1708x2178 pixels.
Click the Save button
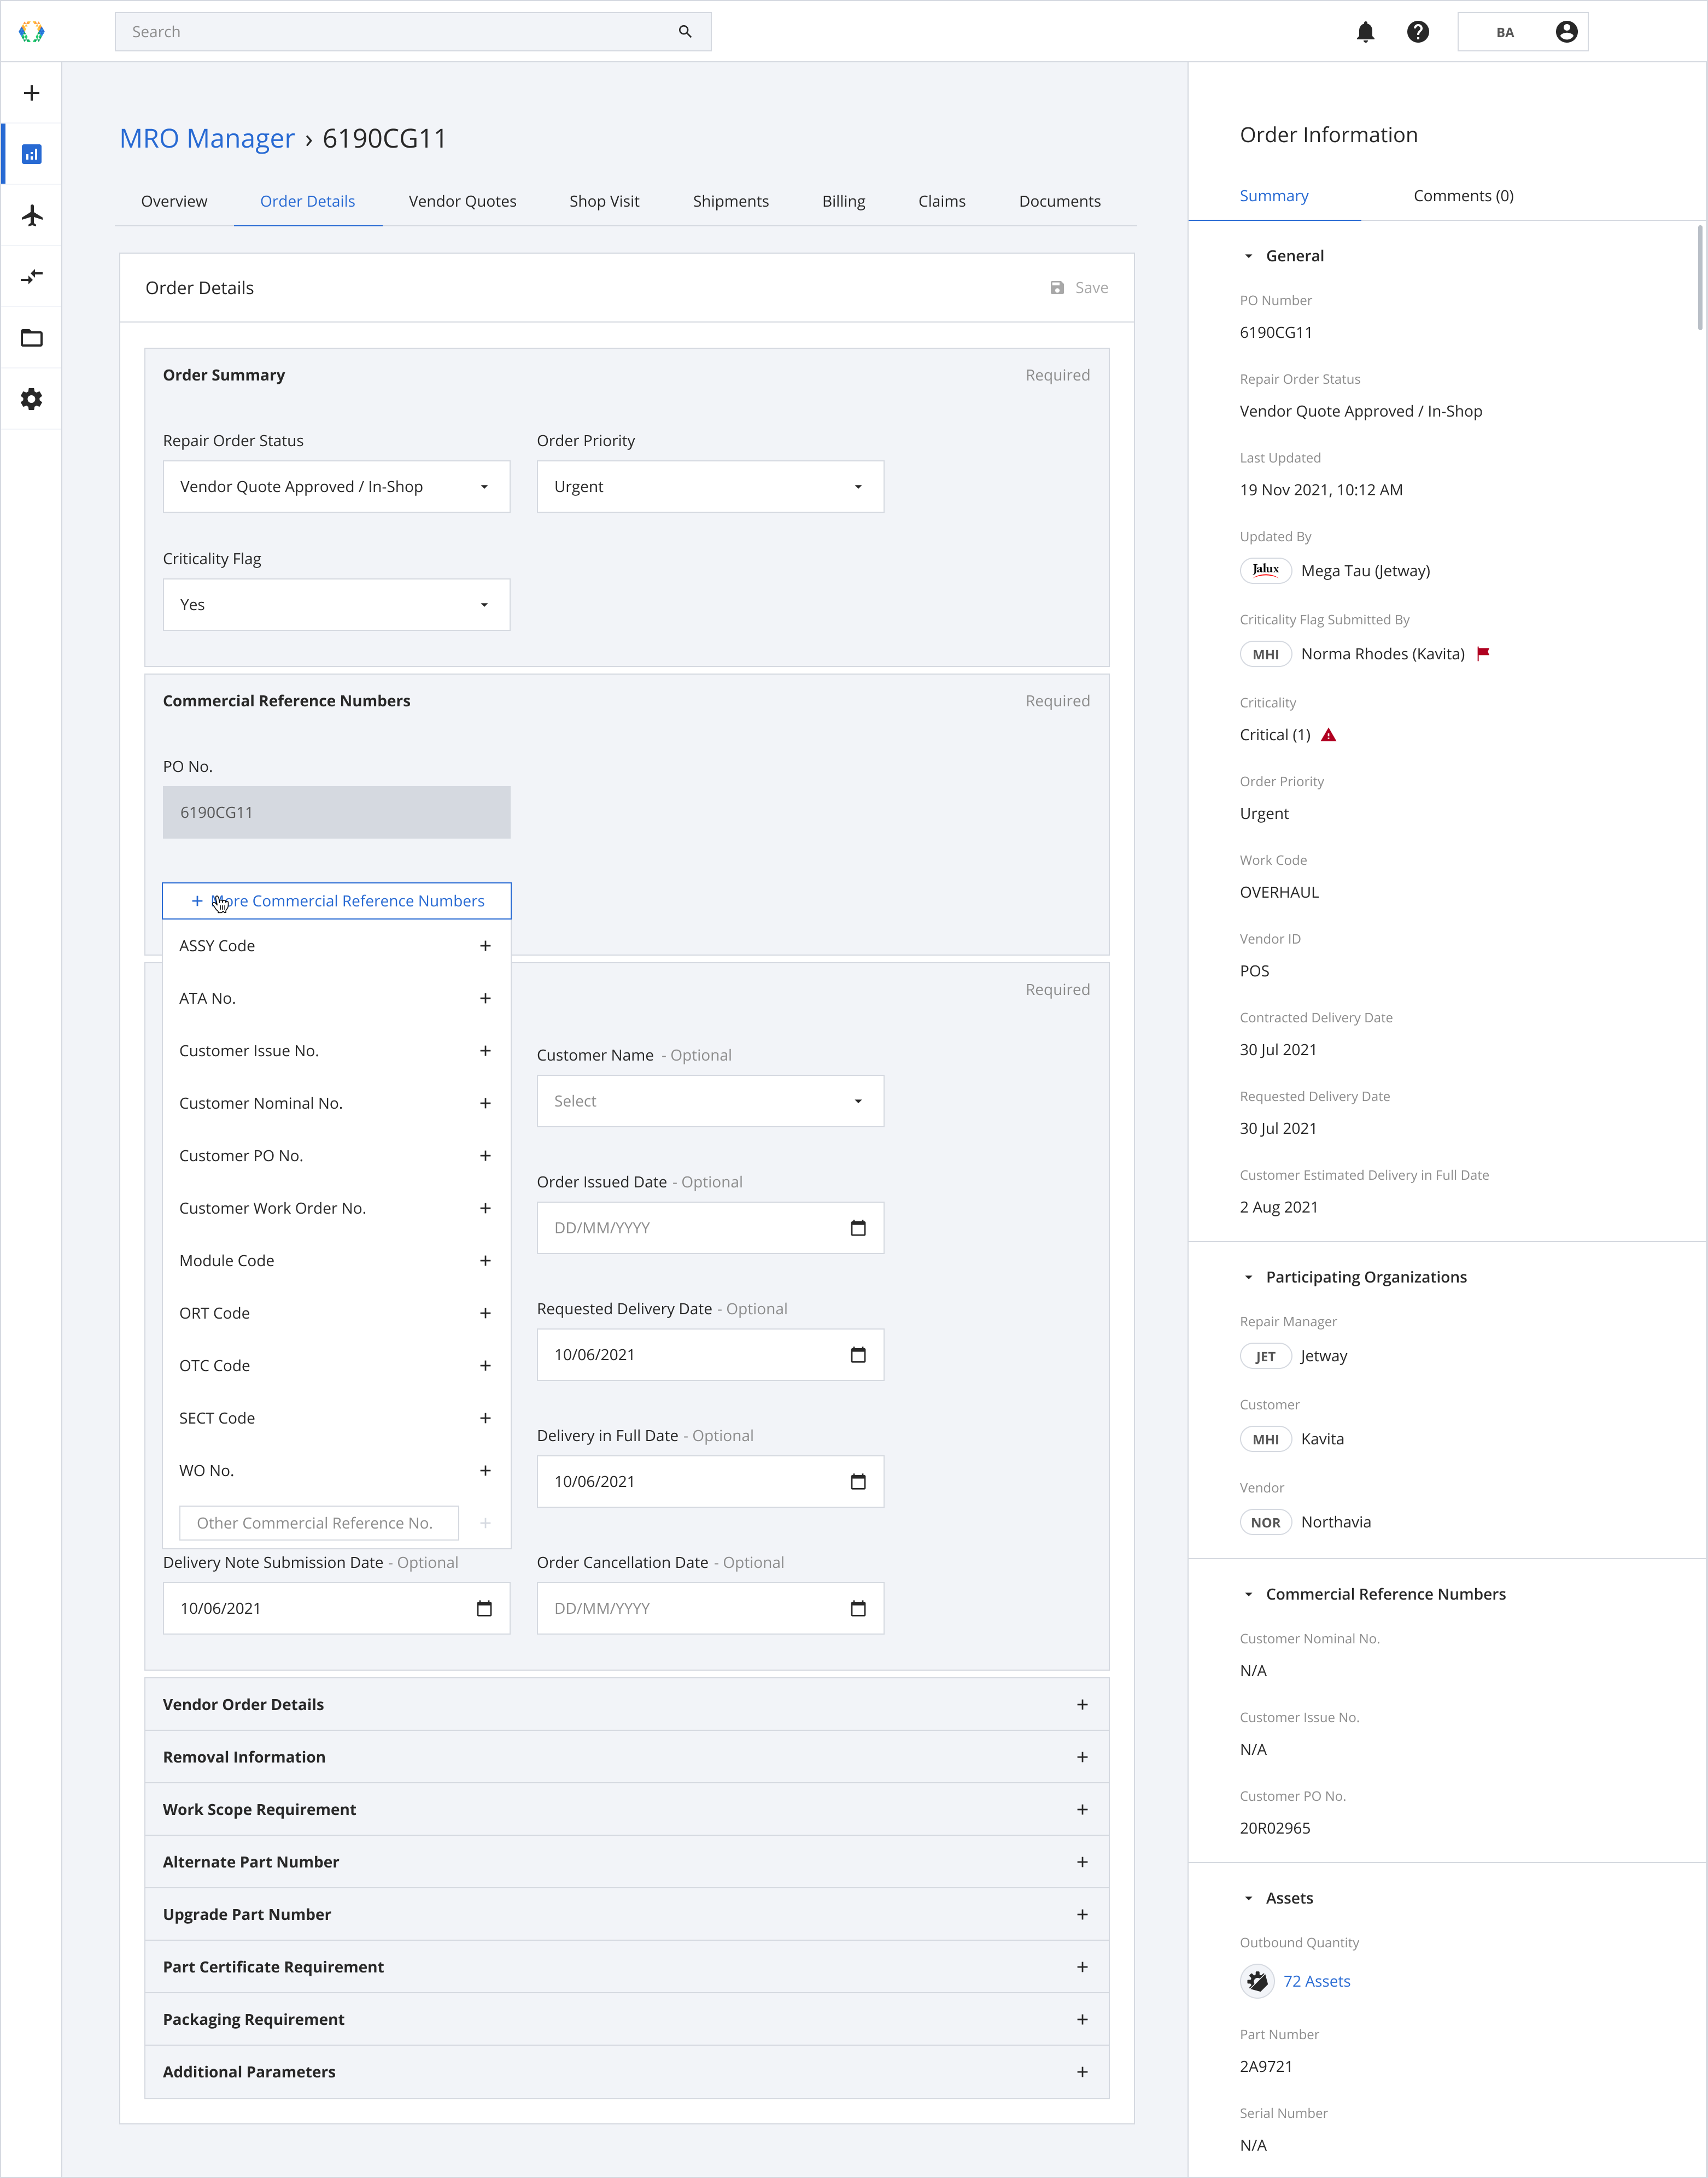click(1079, 288)
